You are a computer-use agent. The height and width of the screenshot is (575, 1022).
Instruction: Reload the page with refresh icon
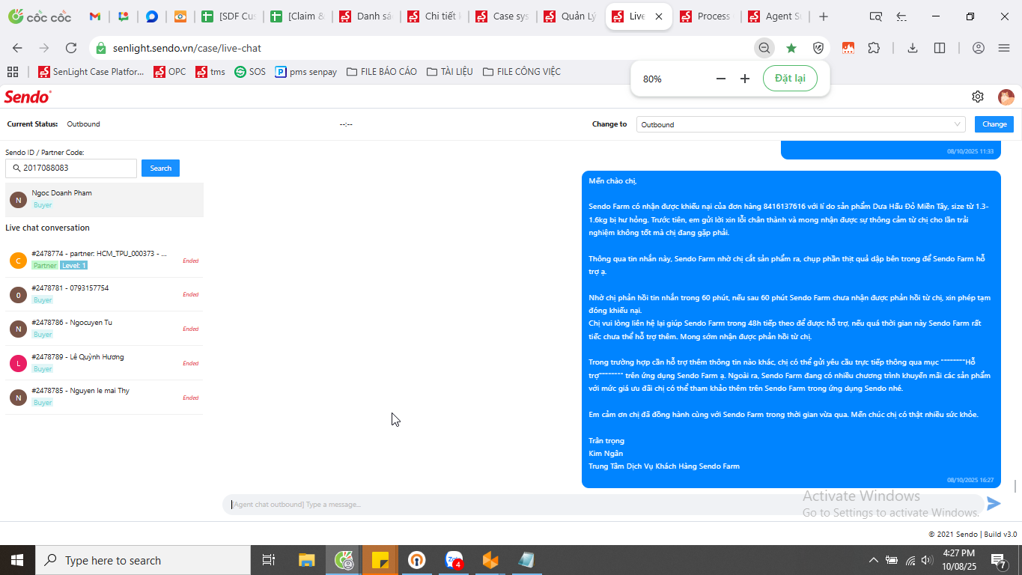(71, 48)
